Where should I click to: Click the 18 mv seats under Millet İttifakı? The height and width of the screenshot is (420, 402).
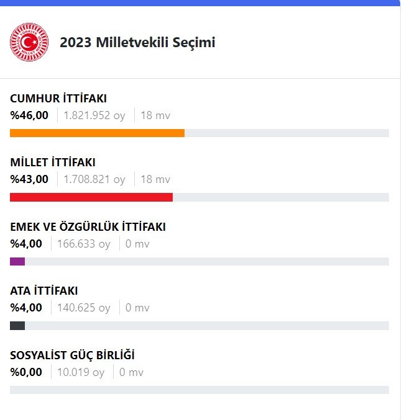click(x=155, y=179)
